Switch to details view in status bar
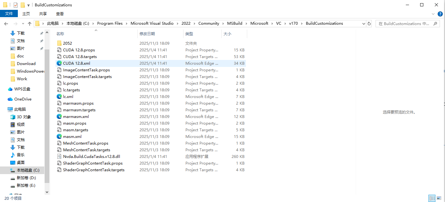This screenshot has height=202, width=445. click(432, 198)
